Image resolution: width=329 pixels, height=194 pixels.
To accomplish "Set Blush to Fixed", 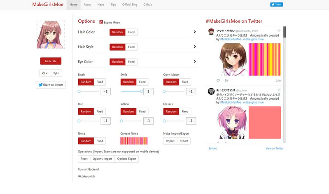I will pyautogui.click(x=100, y=82).
